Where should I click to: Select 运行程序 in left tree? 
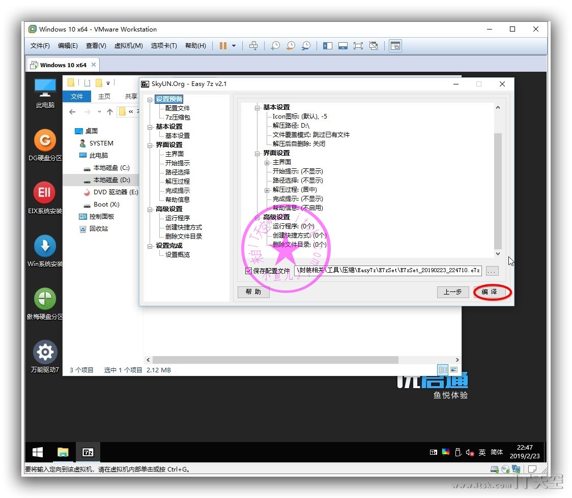coord(178,218)
